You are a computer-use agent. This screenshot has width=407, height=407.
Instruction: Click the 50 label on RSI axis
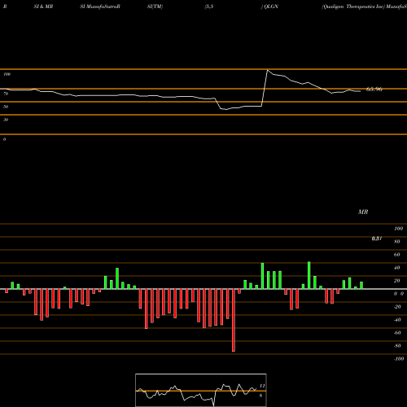click(x=6, y=107)
